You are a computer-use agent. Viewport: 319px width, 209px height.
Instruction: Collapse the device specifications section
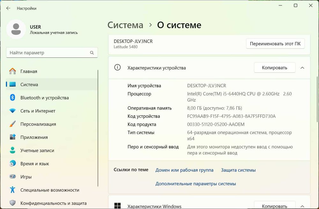point(302,68)
